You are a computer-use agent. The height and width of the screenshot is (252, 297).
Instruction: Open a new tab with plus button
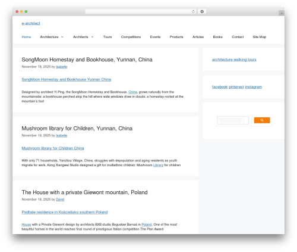point(282,13)
